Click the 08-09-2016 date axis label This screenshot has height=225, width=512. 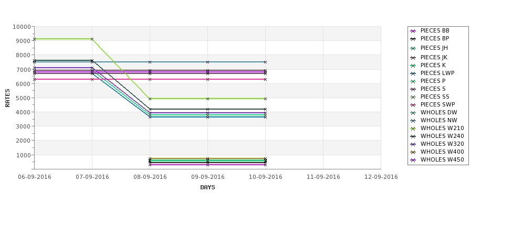point(150,177)
